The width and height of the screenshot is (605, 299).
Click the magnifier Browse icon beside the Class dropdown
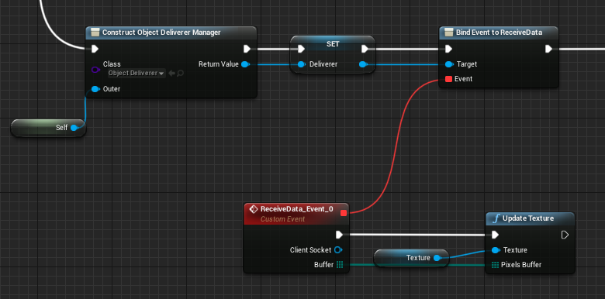click(x=180, y=73)
